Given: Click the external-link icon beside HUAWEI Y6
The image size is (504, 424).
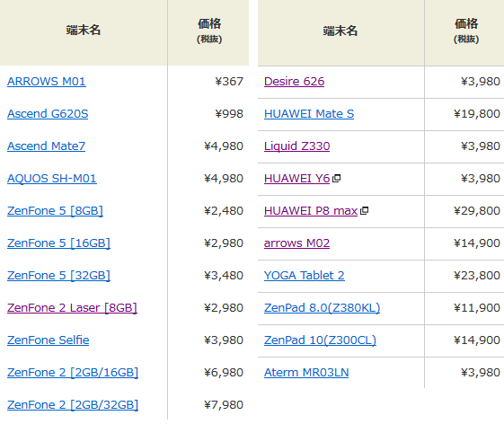Looking at the screenshot, I should (x=336, y=178).
